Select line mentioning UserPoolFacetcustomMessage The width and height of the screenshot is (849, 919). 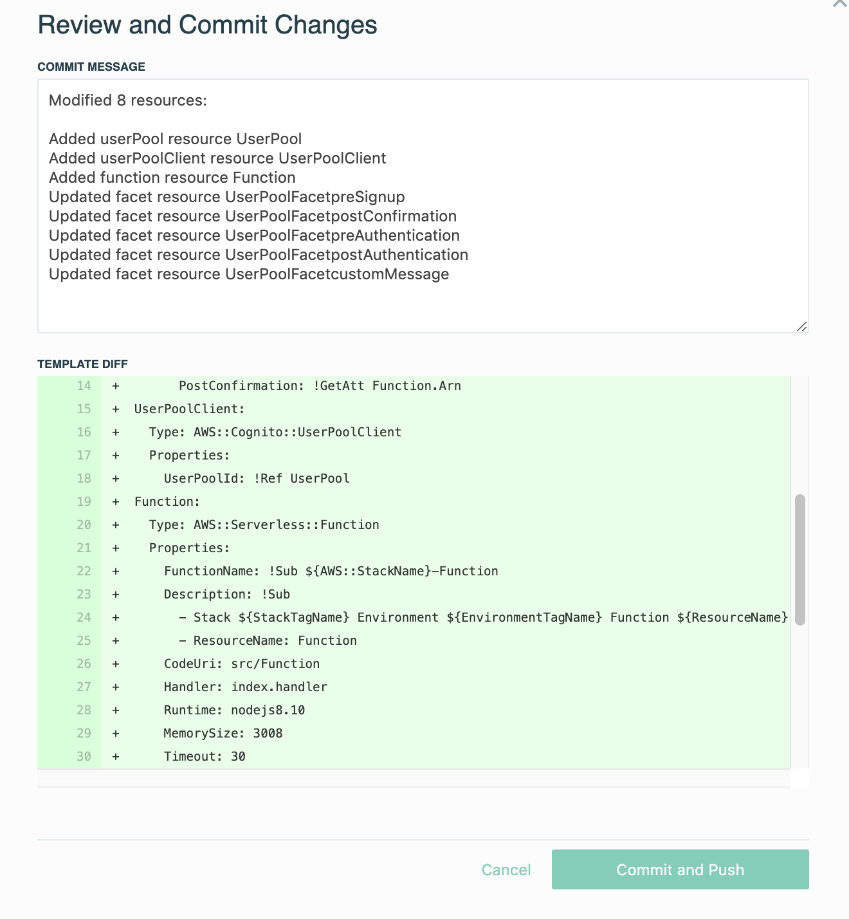[x=249, y=274]
